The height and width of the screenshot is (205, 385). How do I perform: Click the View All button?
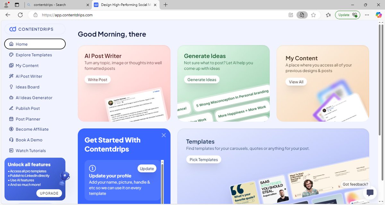[x=296, y=82]
